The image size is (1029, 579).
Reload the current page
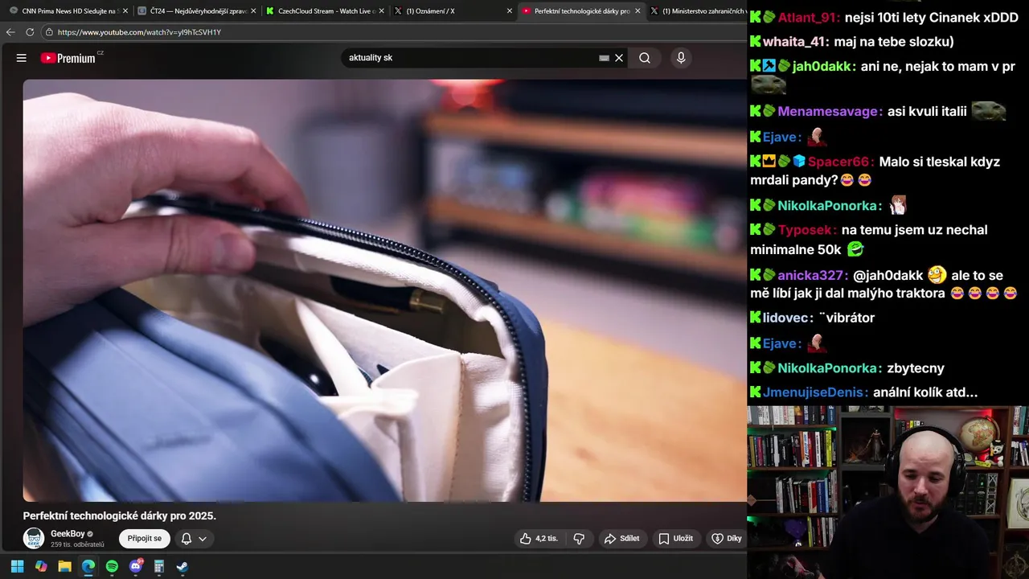pos(30,32)
